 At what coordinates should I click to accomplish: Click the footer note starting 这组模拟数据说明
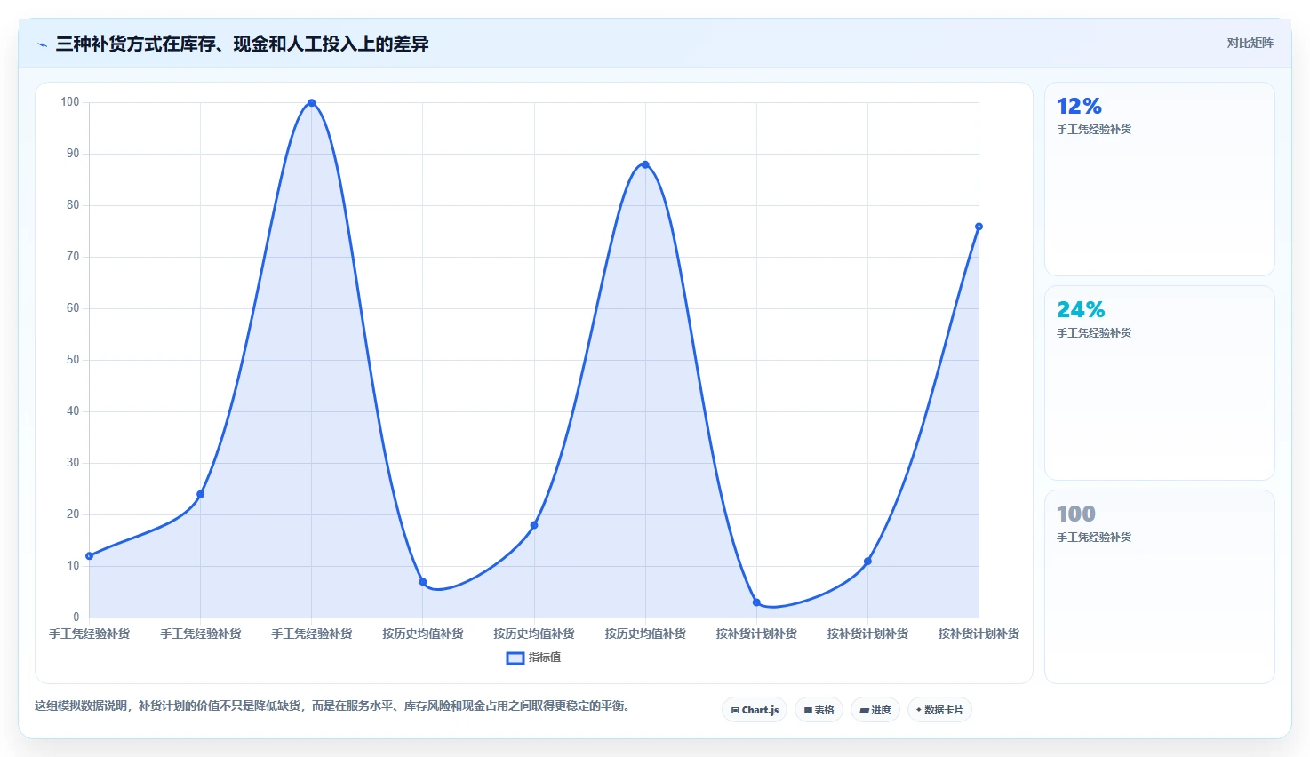coord(332,706)
